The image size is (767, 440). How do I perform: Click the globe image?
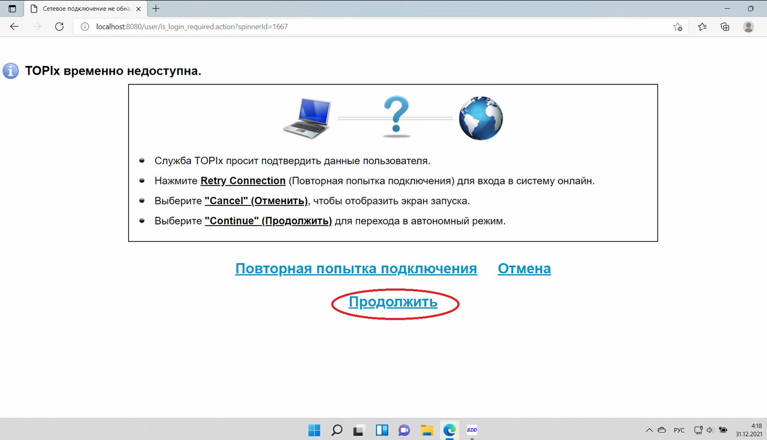tap(481, 119)
